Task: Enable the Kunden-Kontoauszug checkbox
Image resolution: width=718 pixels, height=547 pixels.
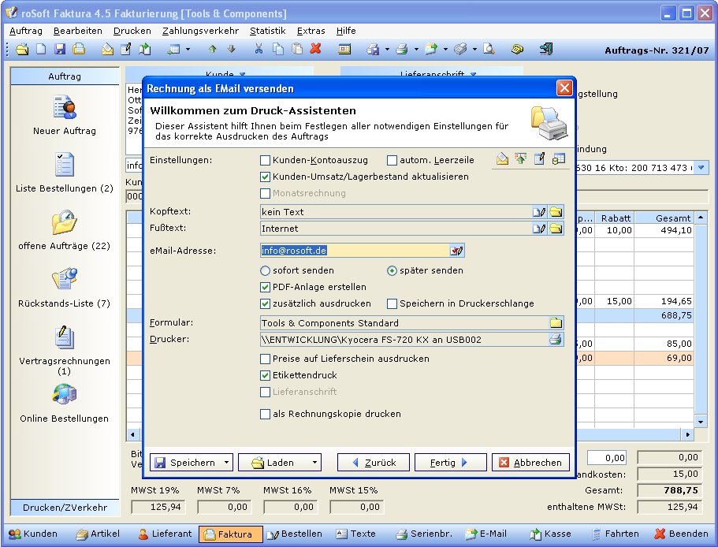Action: [266, 160]
